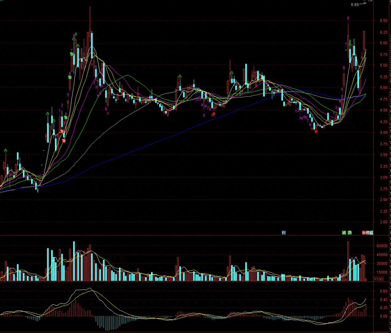Screen dimensions: 391x333
Task: Click the 6.50 price axis label
Action: (383, 21)
